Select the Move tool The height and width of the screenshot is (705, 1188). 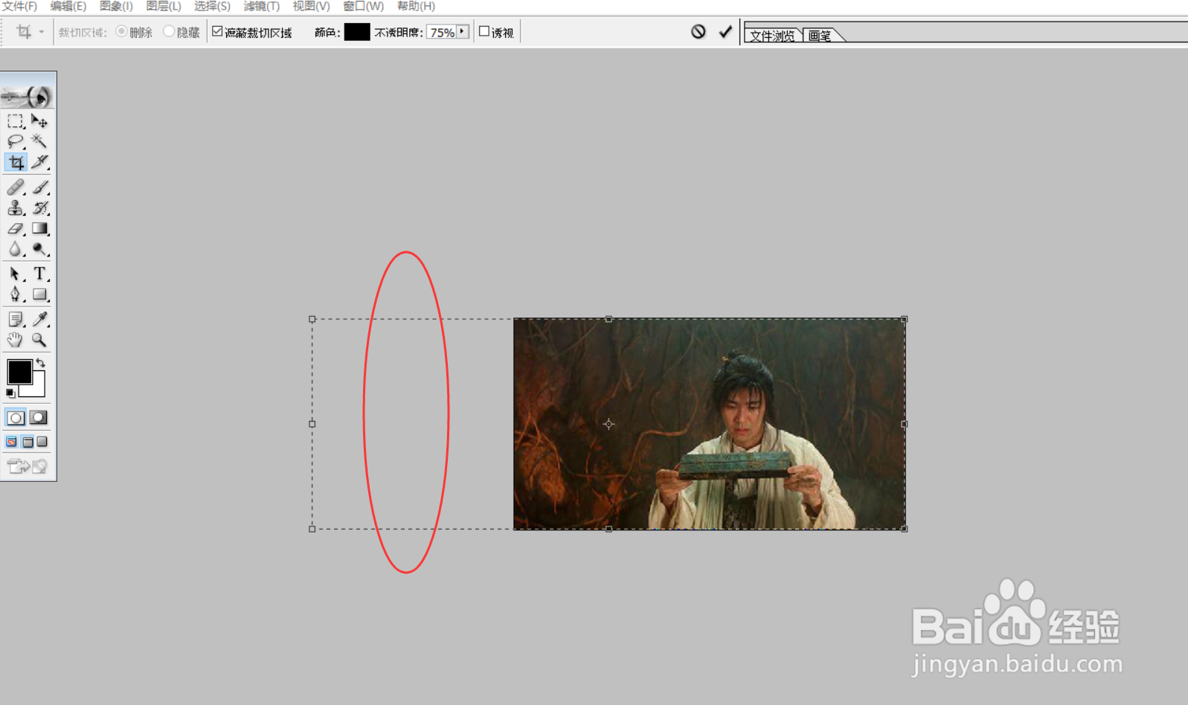[x=39, y=121]
